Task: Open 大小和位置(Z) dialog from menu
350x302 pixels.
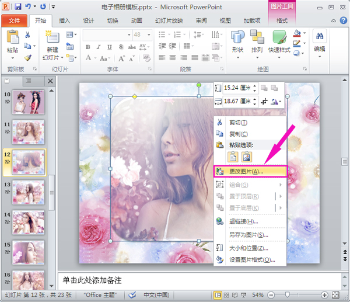Action: [x=250, y=248]
